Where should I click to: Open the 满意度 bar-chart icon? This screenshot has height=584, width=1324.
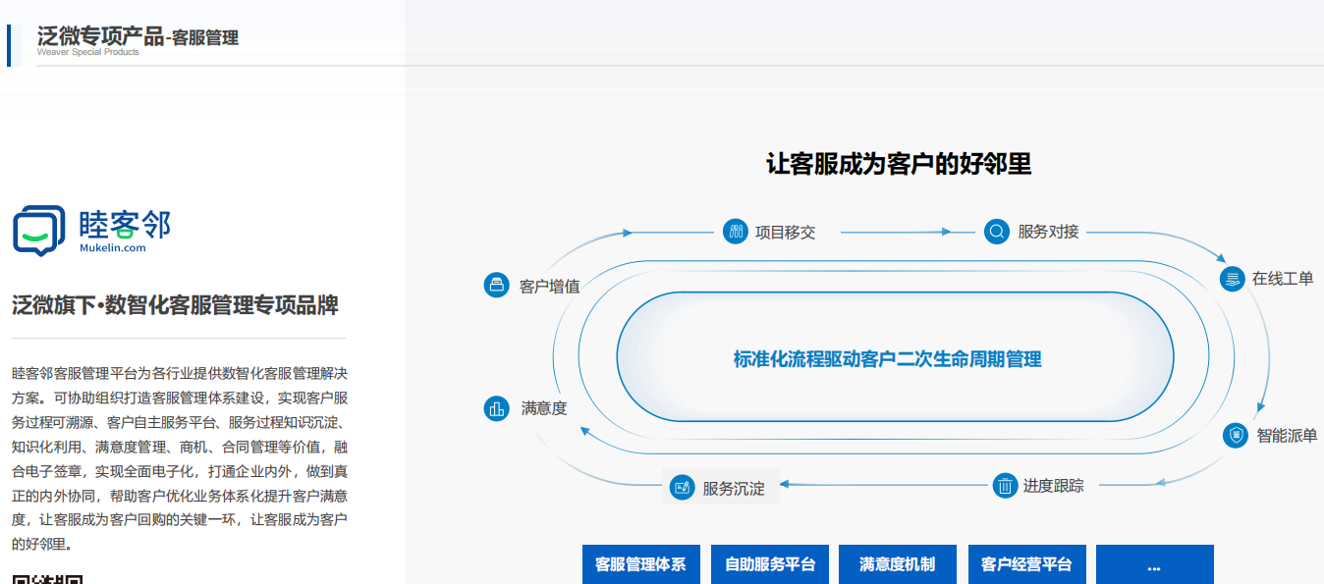pyautogui.click(x=495, y=408)
